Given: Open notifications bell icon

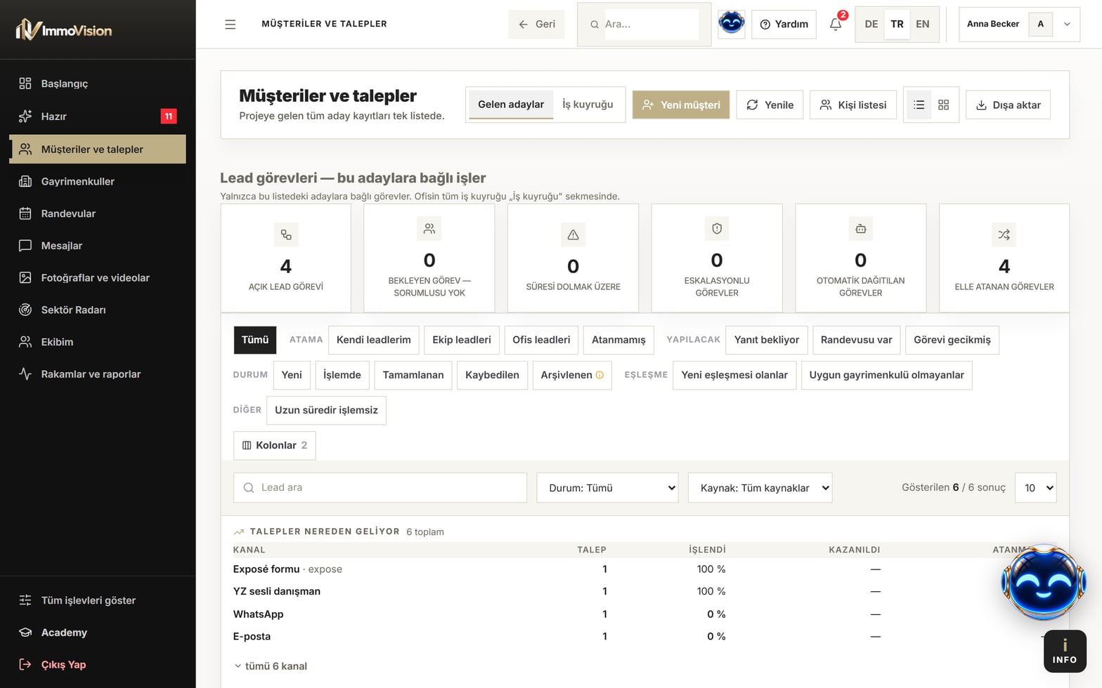Looking at the screenshot, I should coord(836,25).
